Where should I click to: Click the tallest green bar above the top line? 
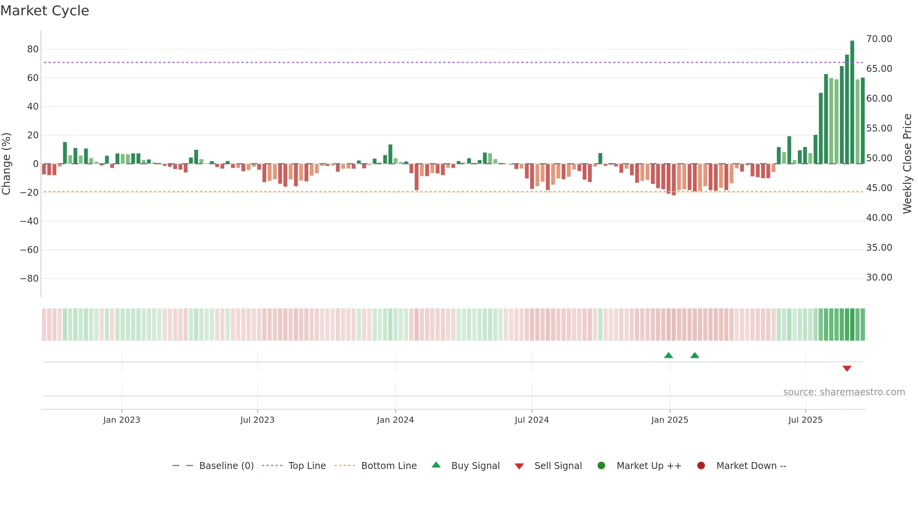pyautogui.click(x=852, y=102)
